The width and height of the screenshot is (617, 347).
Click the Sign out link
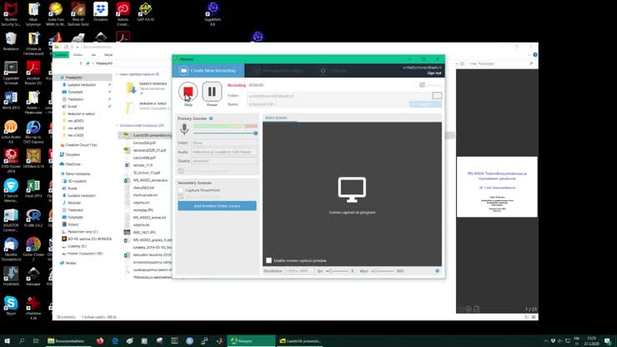click(x=434, y=73)
